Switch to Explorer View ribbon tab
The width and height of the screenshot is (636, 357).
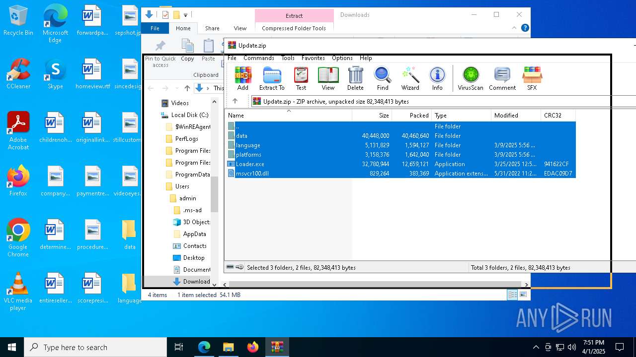240,28
